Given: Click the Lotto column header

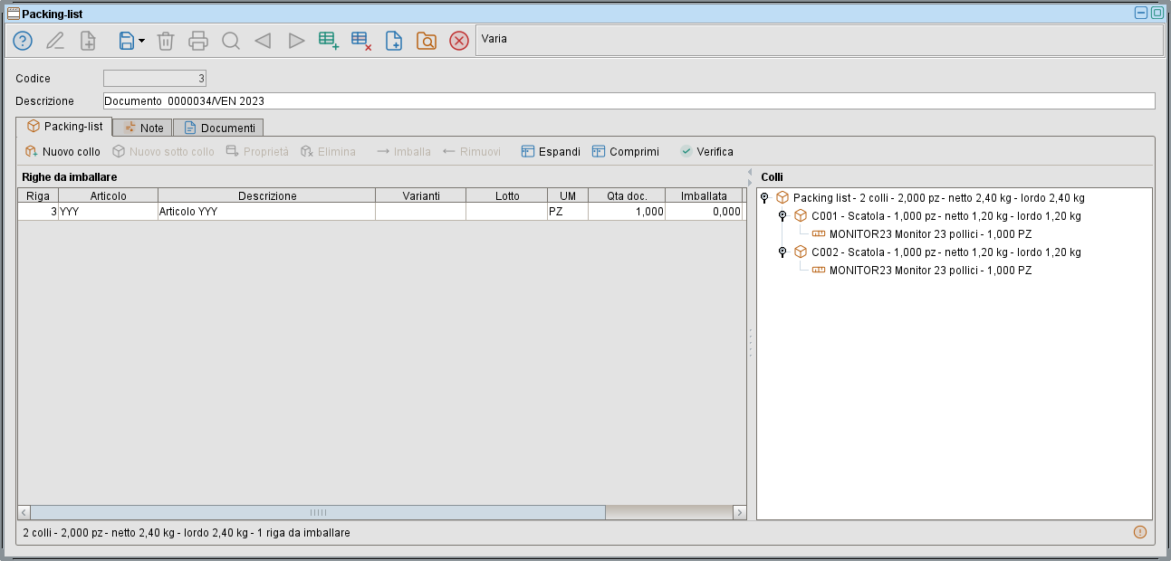Looking at the screenshot, I should tap(507, 195).
